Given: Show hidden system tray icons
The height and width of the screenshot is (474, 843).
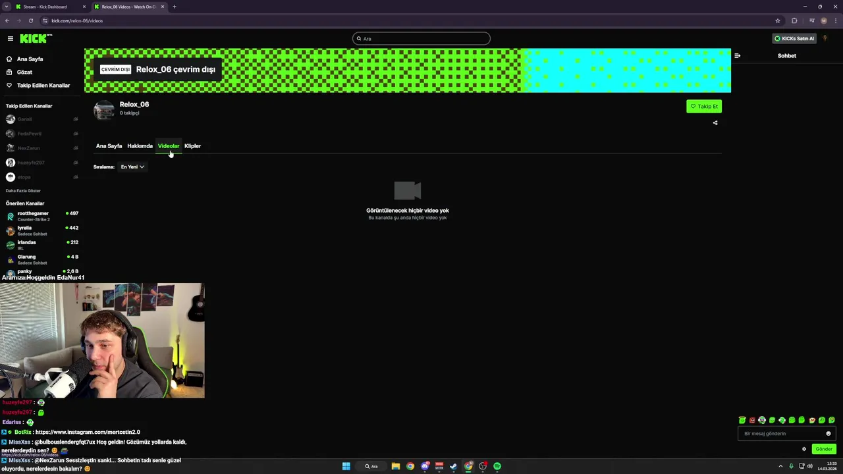Looking at the screenshot, I should click(x=780, y=466).
